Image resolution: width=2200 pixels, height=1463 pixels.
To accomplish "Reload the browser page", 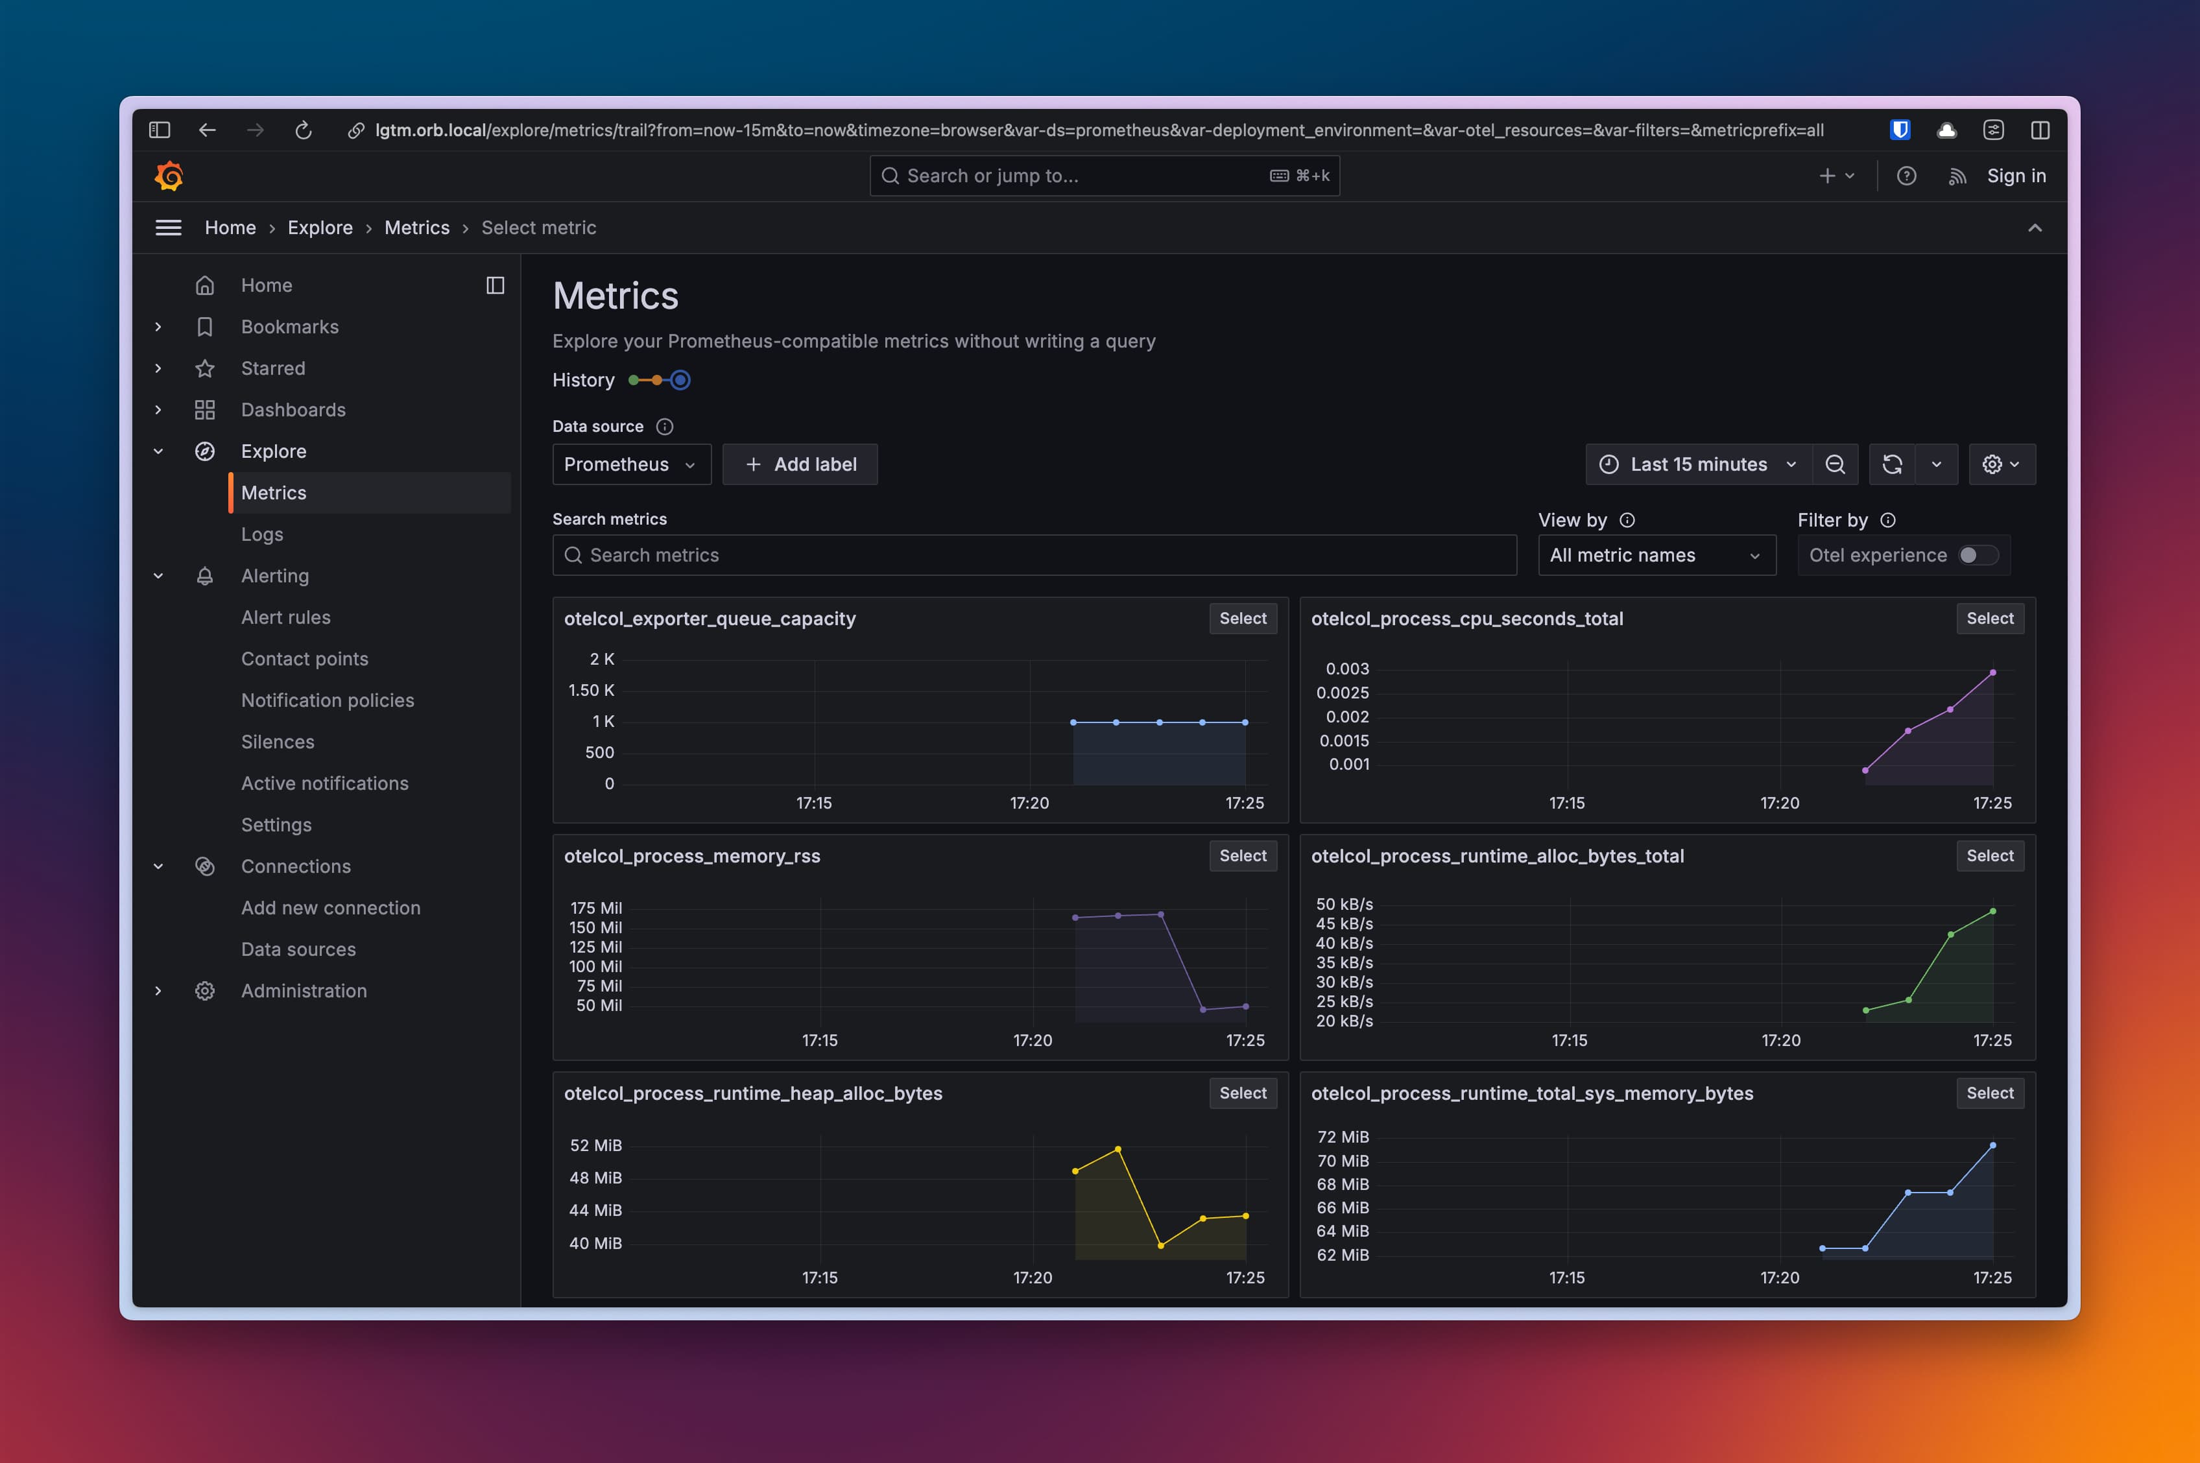I will (304, 130).
